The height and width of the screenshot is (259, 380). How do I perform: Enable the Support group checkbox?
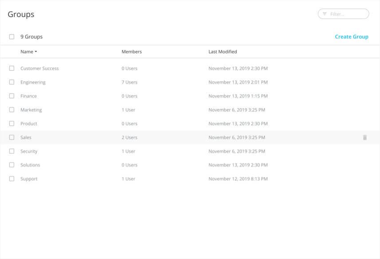pos(12,178)
